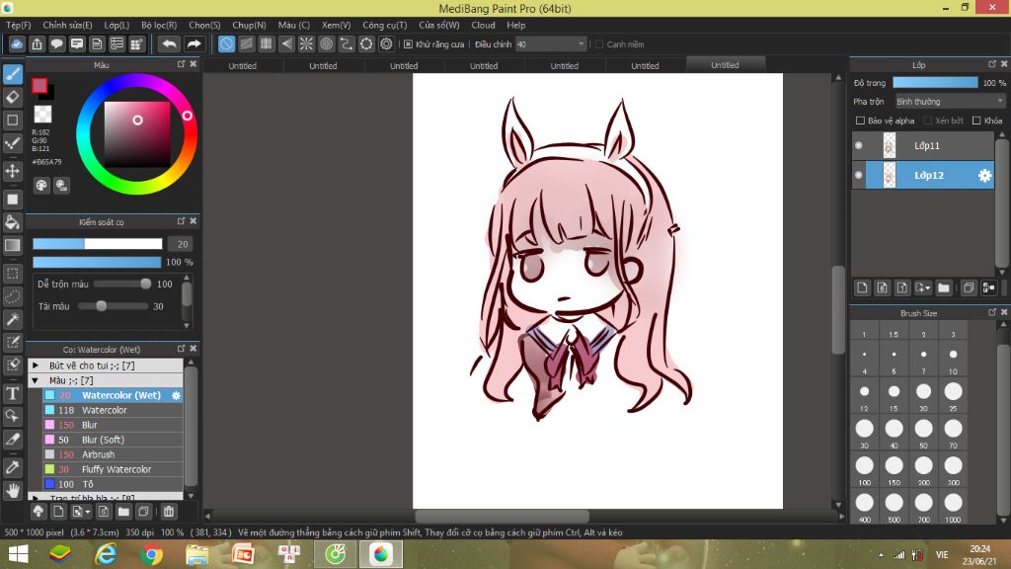Image resolution: width=1011 pixels, height=569 pixels.
Task: Expand Bút vẽ cho tui brush group
Action: (x=36, y=366)
